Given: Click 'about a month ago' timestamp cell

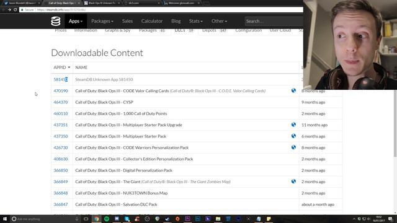Looking at the screenshot, I should tap(318, 204).
